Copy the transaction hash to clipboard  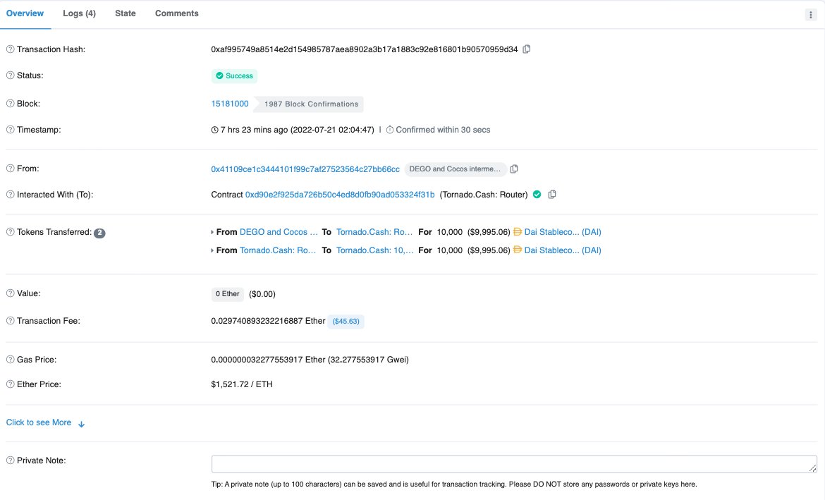(x=526, y=49)
